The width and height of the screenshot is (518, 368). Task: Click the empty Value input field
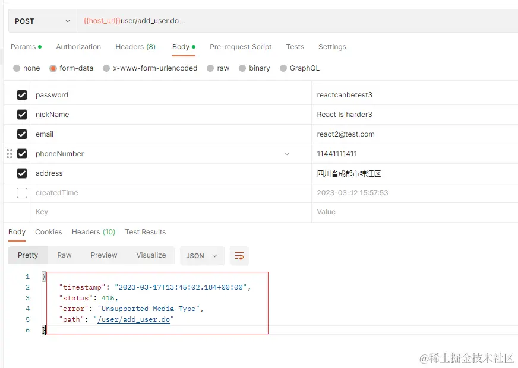(415, 212)
